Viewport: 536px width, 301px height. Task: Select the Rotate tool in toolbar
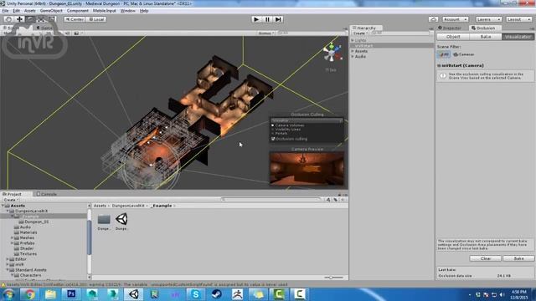pos(30,19)
